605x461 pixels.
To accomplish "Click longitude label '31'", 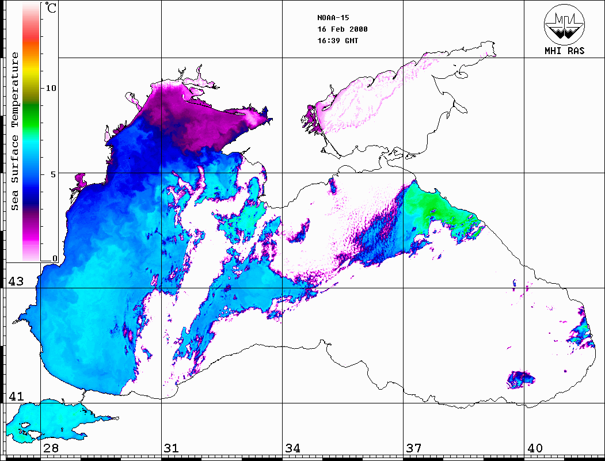I will [x=172, y=448].
